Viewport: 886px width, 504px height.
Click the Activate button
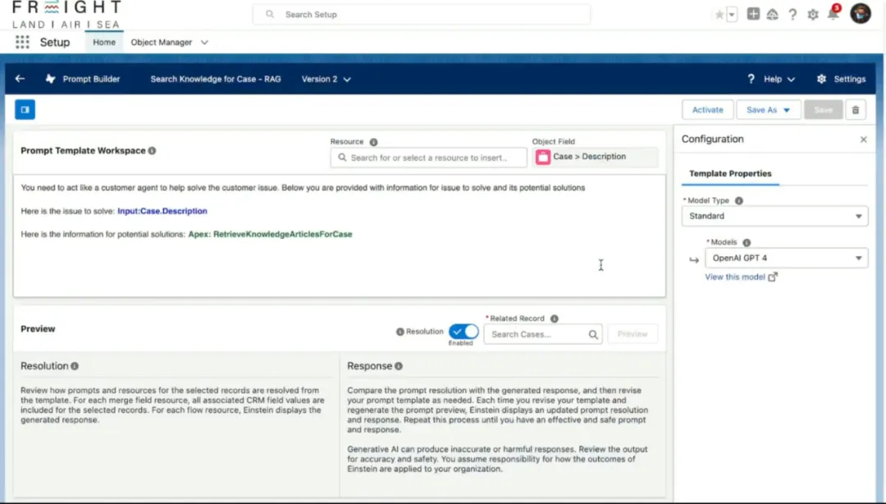tap(707, 109)
